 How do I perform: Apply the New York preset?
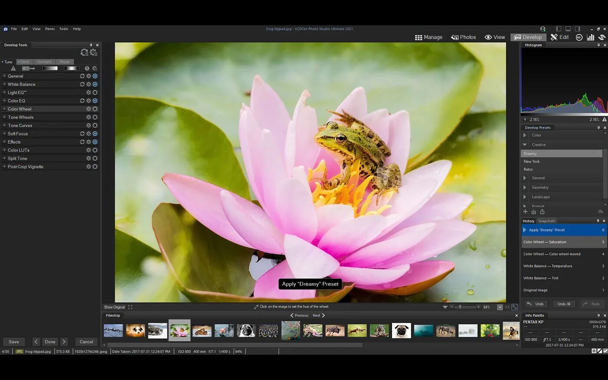point(562,162)
